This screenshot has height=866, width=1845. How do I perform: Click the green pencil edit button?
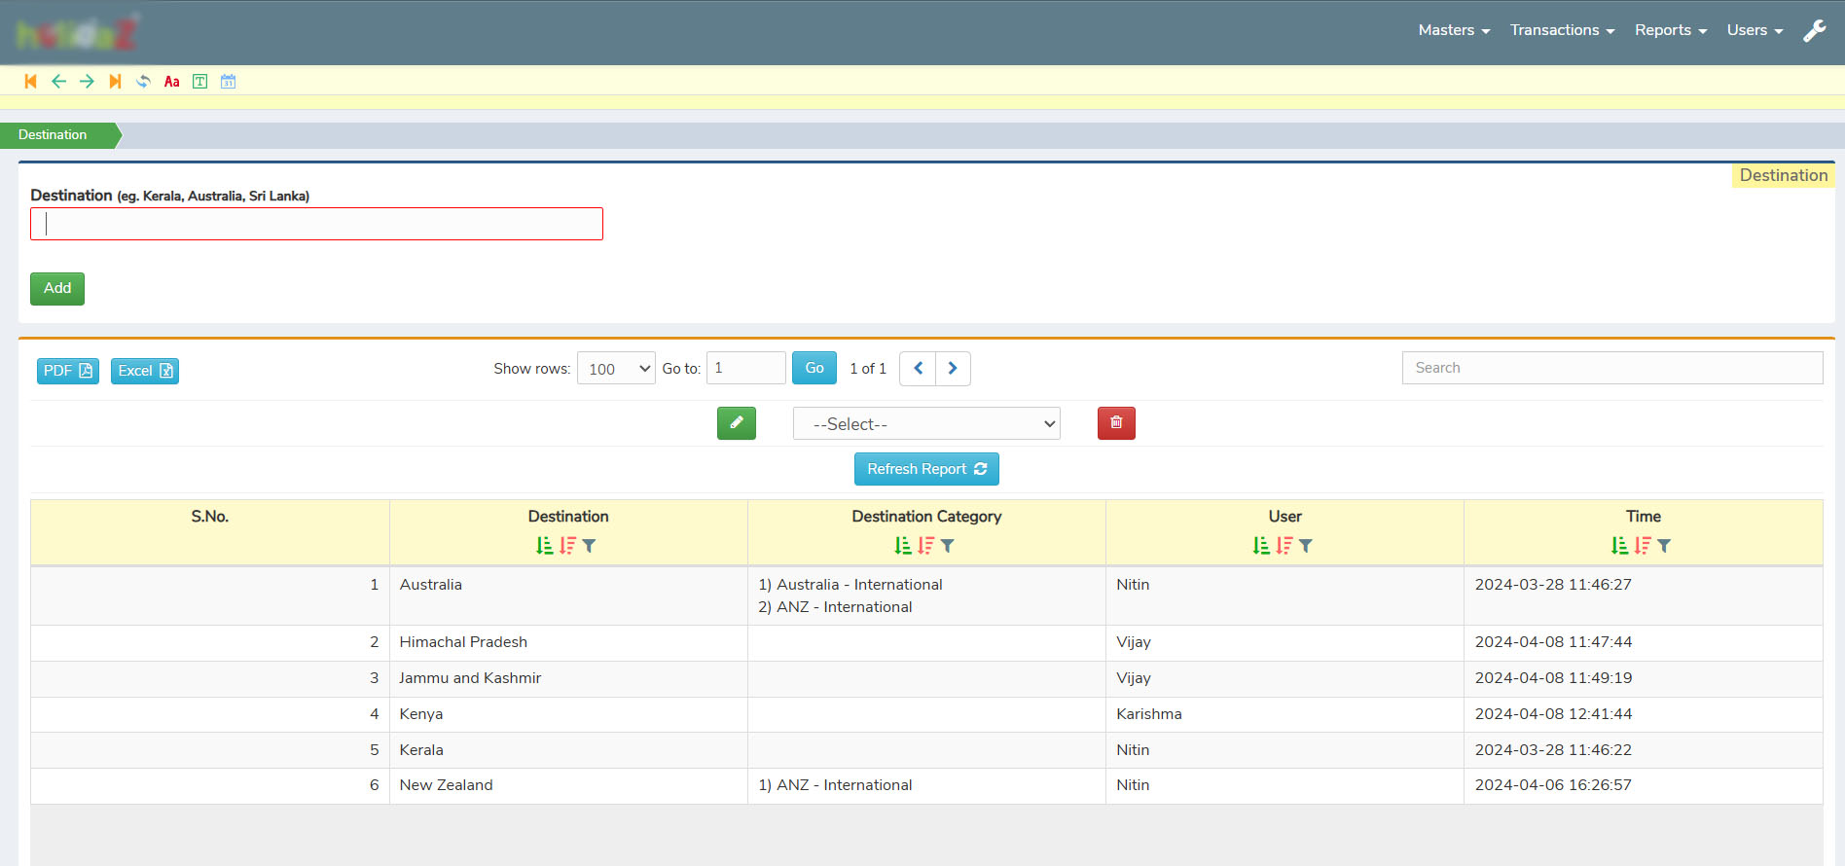pos(736,423)
